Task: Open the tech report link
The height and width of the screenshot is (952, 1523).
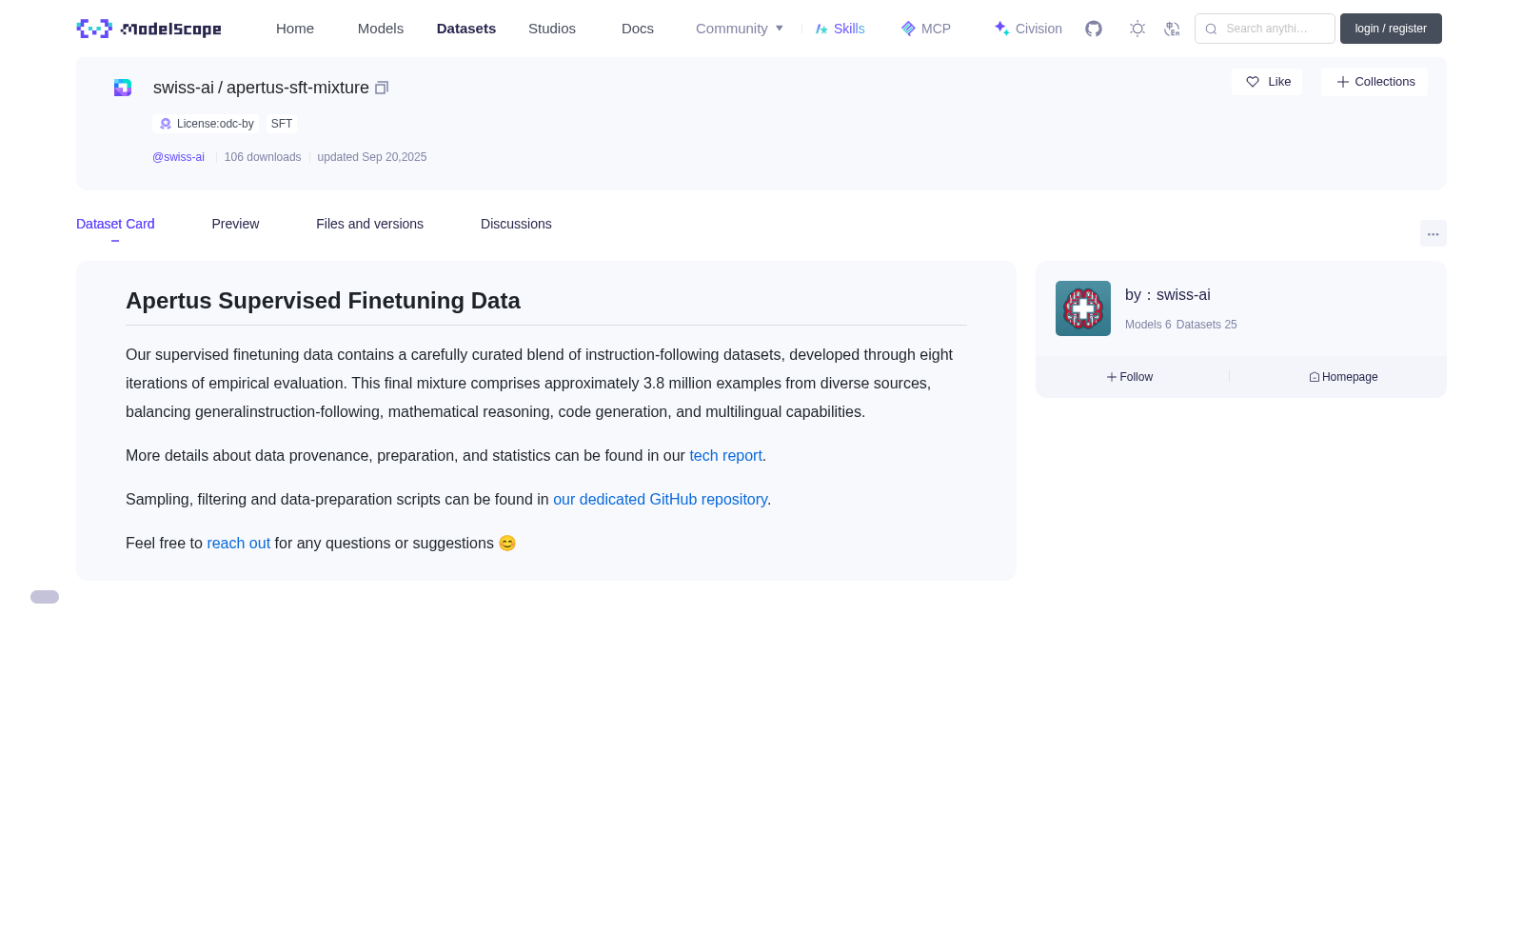Action: 725,455
